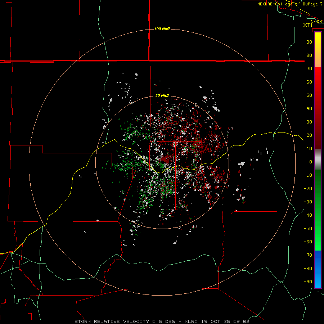The height and width of the screenshot is (324, 324).
Task: Click the 19 OCT 25 date text
Action: click(x=216, y=321)
